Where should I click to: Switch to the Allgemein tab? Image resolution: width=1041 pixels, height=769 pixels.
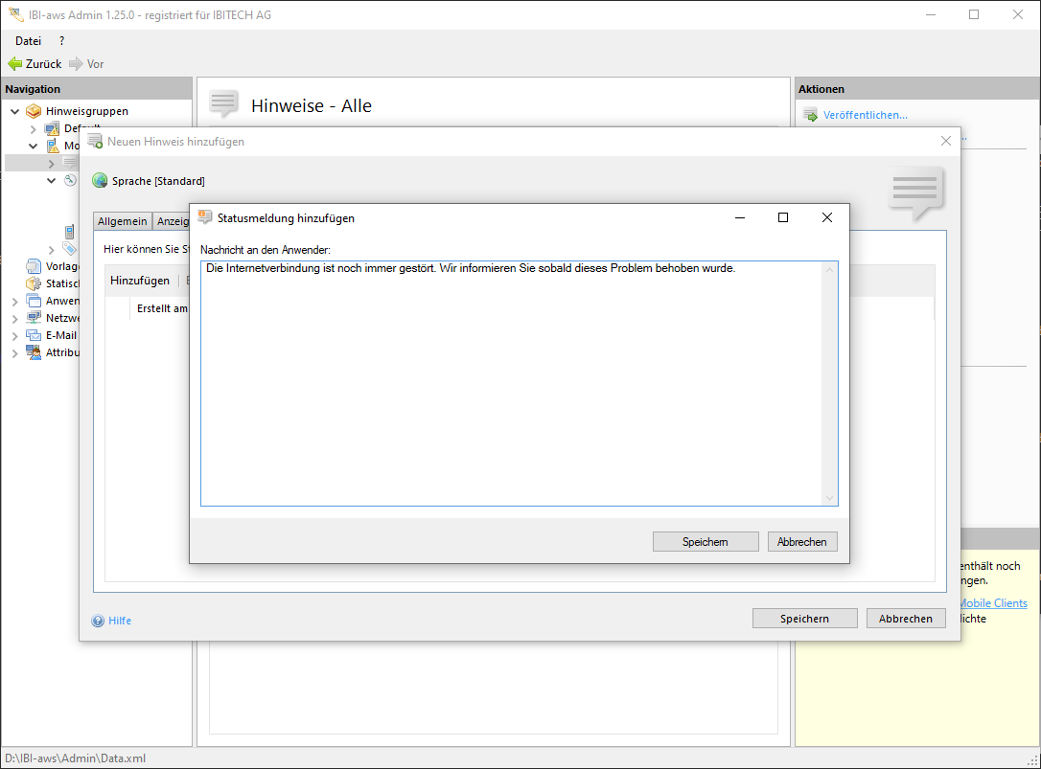click(122, 221)
